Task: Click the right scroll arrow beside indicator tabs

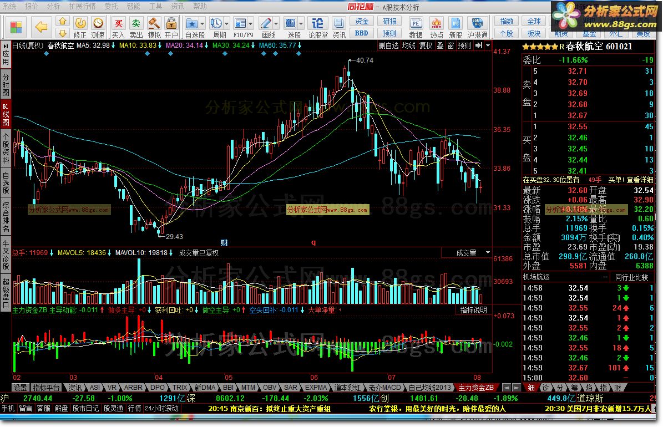Action: click(517, 387)
